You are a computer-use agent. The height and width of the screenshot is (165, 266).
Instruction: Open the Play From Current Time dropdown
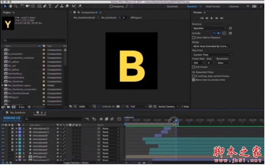point(212,55)
